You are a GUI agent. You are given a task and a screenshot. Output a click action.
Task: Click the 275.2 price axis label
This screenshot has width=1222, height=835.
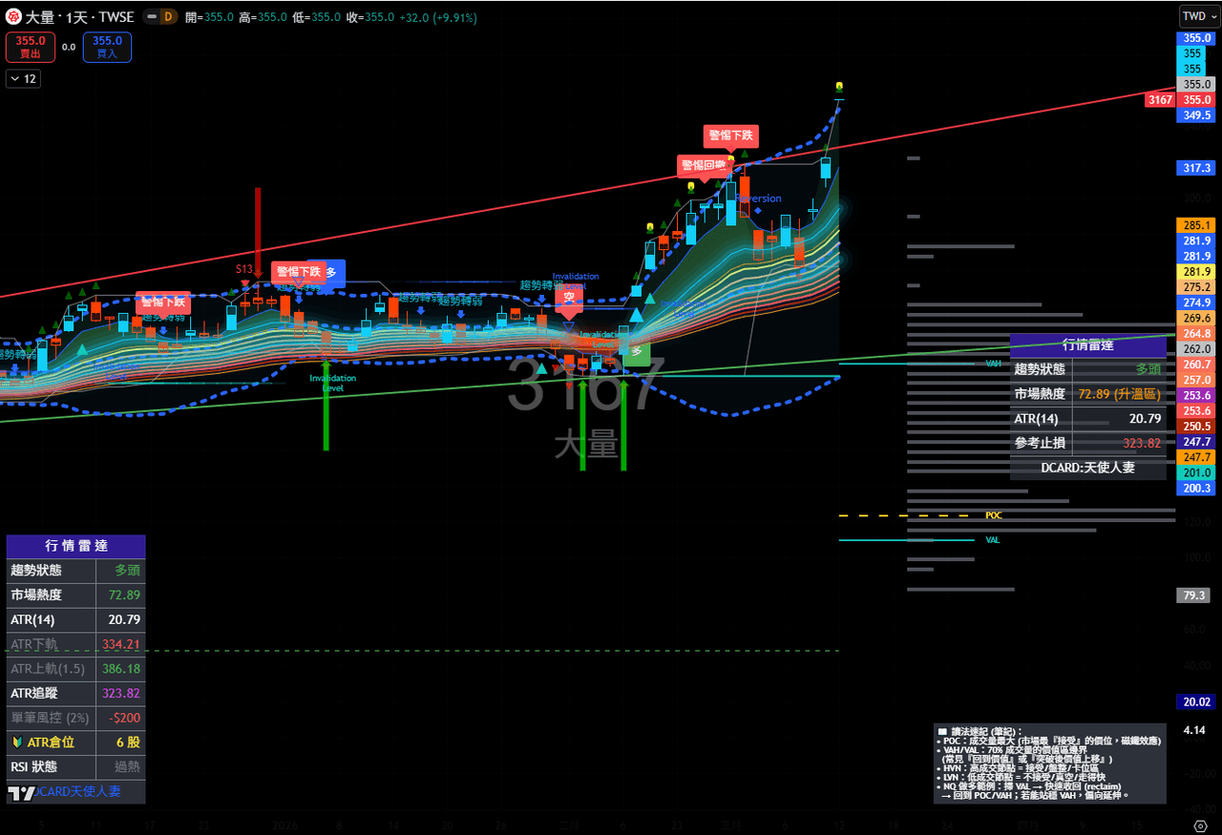click(x=1196, y=287)
